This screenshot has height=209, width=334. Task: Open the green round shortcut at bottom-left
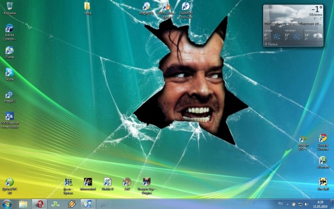(9, 186)
